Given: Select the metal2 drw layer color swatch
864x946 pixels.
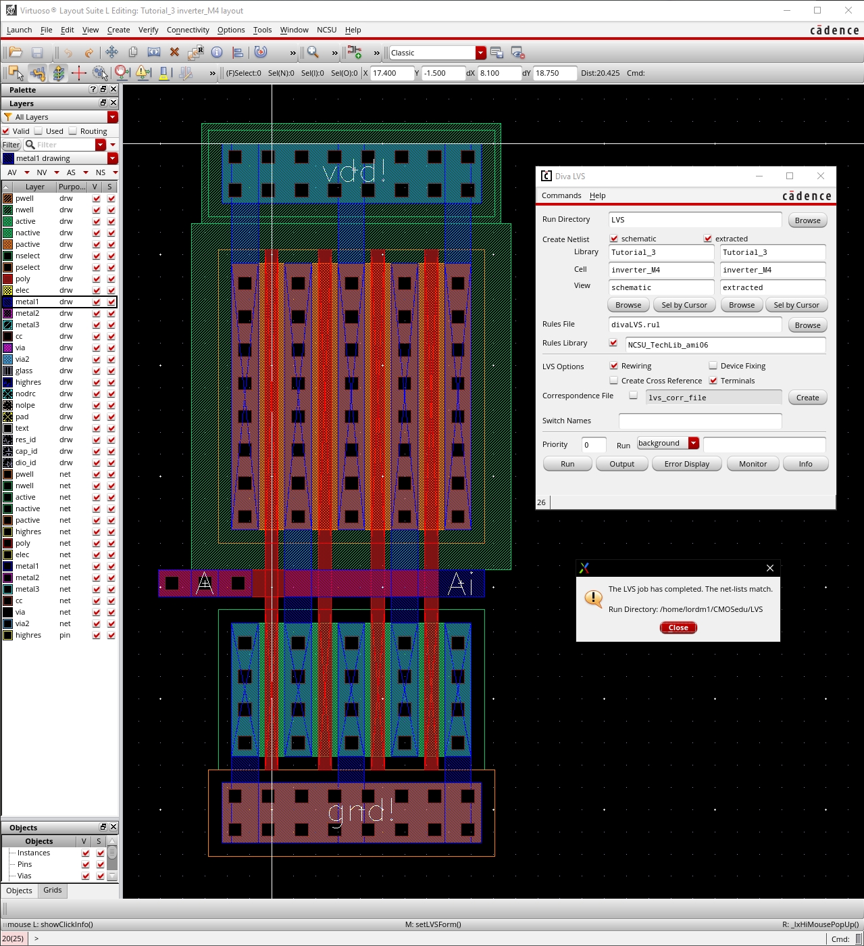Looking at the screenshot, I should click(x=8, y=313).
